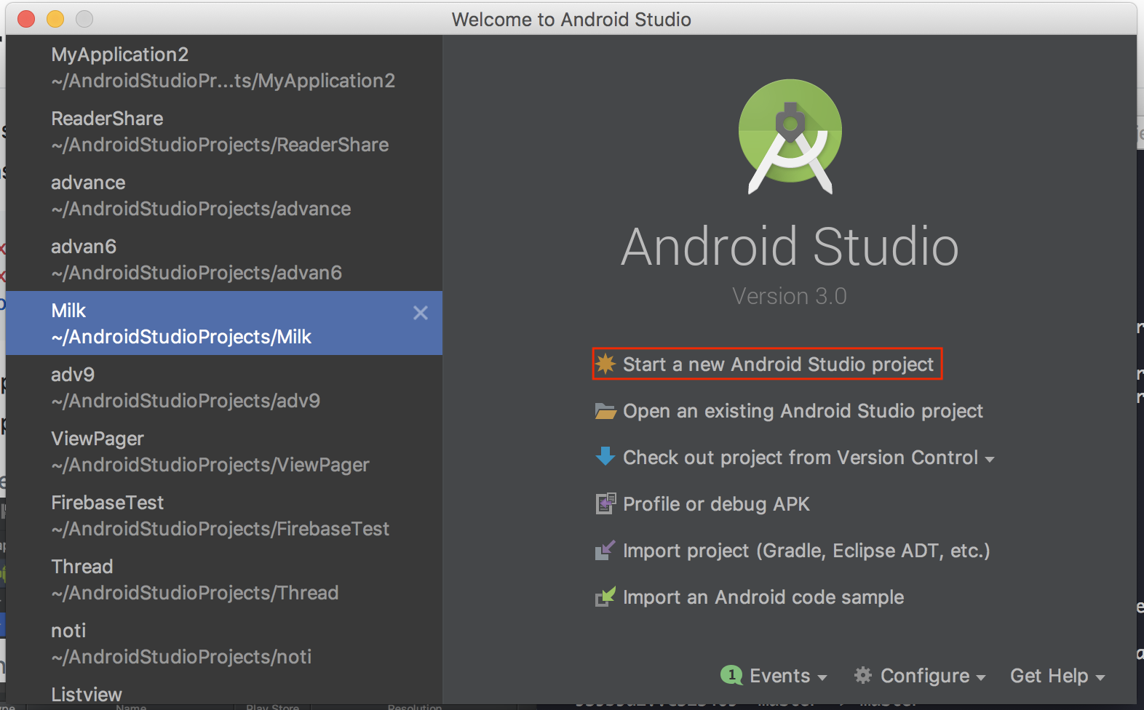Screen dimensions: 1144x710
Task: Click the Version 3.0 text
Action: [790, 296]
